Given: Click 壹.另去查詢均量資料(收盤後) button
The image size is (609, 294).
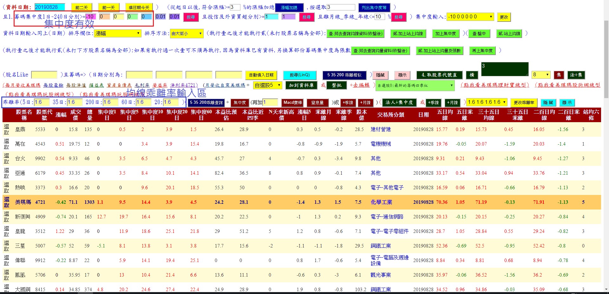Looking at the screenshot, I should tap(380, 51).
